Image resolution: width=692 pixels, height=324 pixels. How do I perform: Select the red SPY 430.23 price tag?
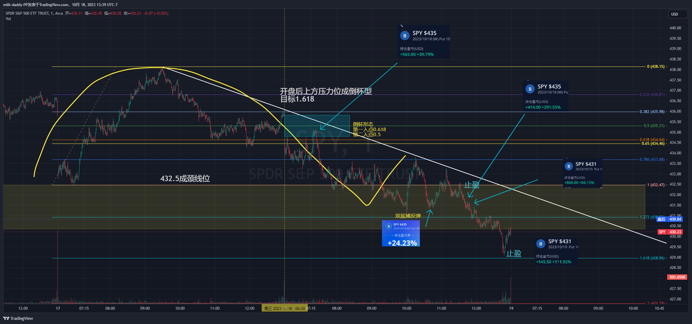670,232
